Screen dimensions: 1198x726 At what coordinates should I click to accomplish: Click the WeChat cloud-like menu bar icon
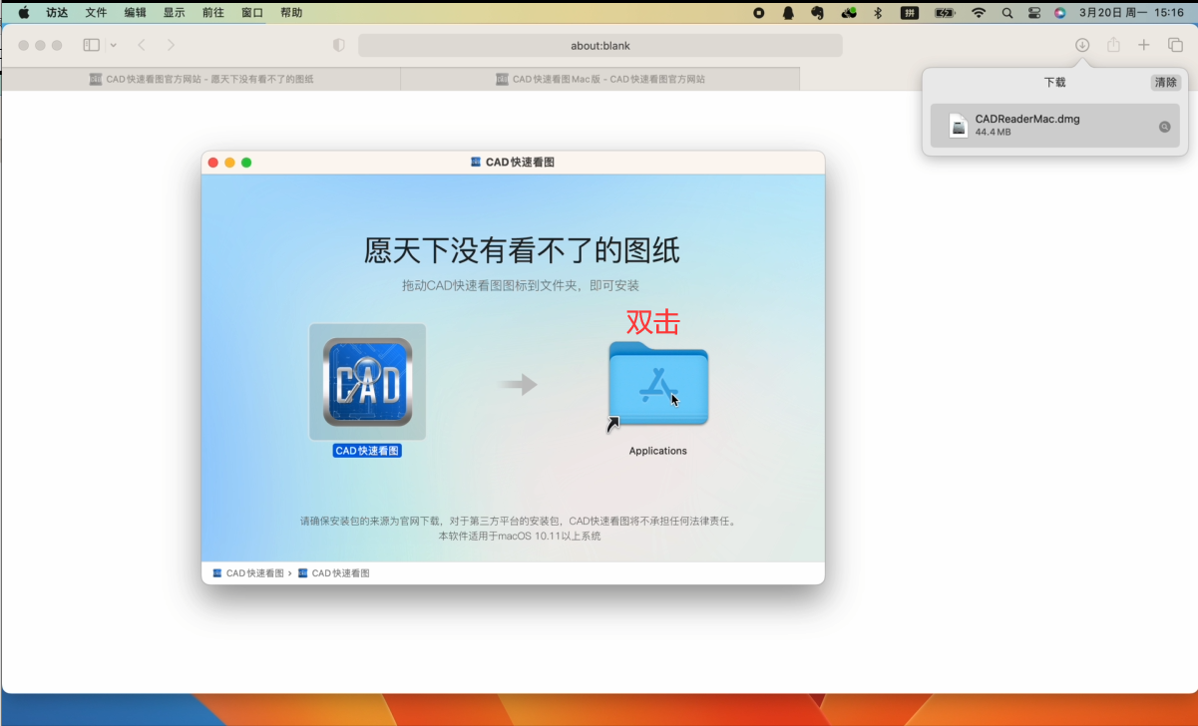849,13
